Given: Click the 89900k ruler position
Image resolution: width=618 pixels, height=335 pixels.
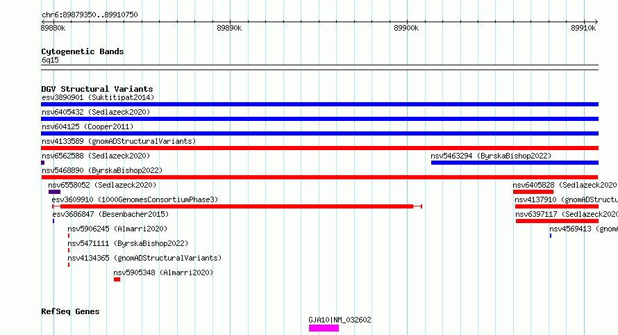Looking at the screenshot, I should pyautogui.click(x=406, y=28).
